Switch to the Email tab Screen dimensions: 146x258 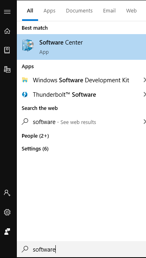point(109,11)
